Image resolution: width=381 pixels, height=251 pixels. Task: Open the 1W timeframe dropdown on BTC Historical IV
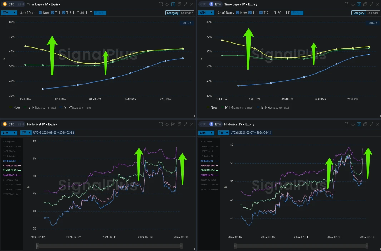pyautogui.click(x=25, y=132)
